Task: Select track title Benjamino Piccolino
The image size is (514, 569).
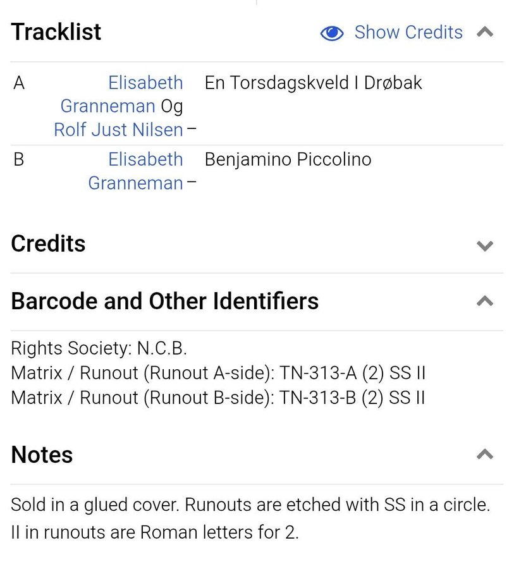Action: [288, 159]
